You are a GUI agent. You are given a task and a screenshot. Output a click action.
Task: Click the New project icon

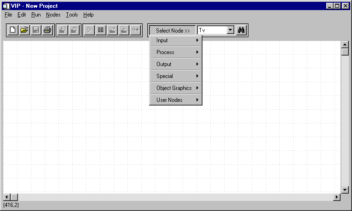pos(13,30)
